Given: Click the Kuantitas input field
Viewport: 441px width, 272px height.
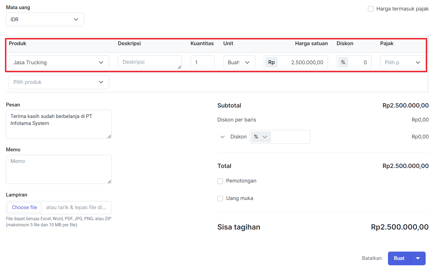Looking at the screenshot, I should tap(202, 63).
